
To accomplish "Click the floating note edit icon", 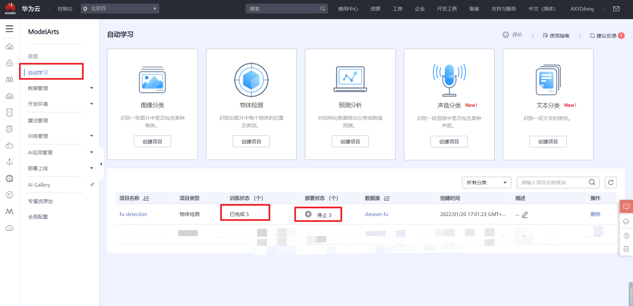I will (x=626, y=249).
